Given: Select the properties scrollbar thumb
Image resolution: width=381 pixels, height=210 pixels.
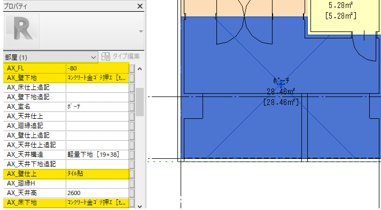Looking at the screenshot, I should coord(139,102).
